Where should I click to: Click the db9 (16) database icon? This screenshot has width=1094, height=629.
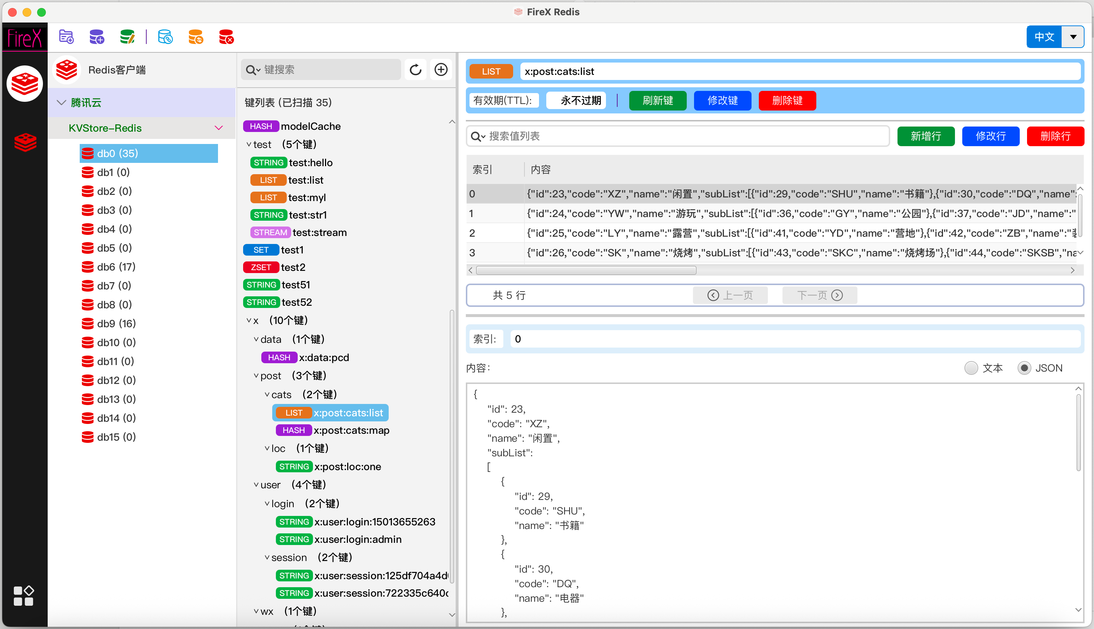tap(87, 324)
